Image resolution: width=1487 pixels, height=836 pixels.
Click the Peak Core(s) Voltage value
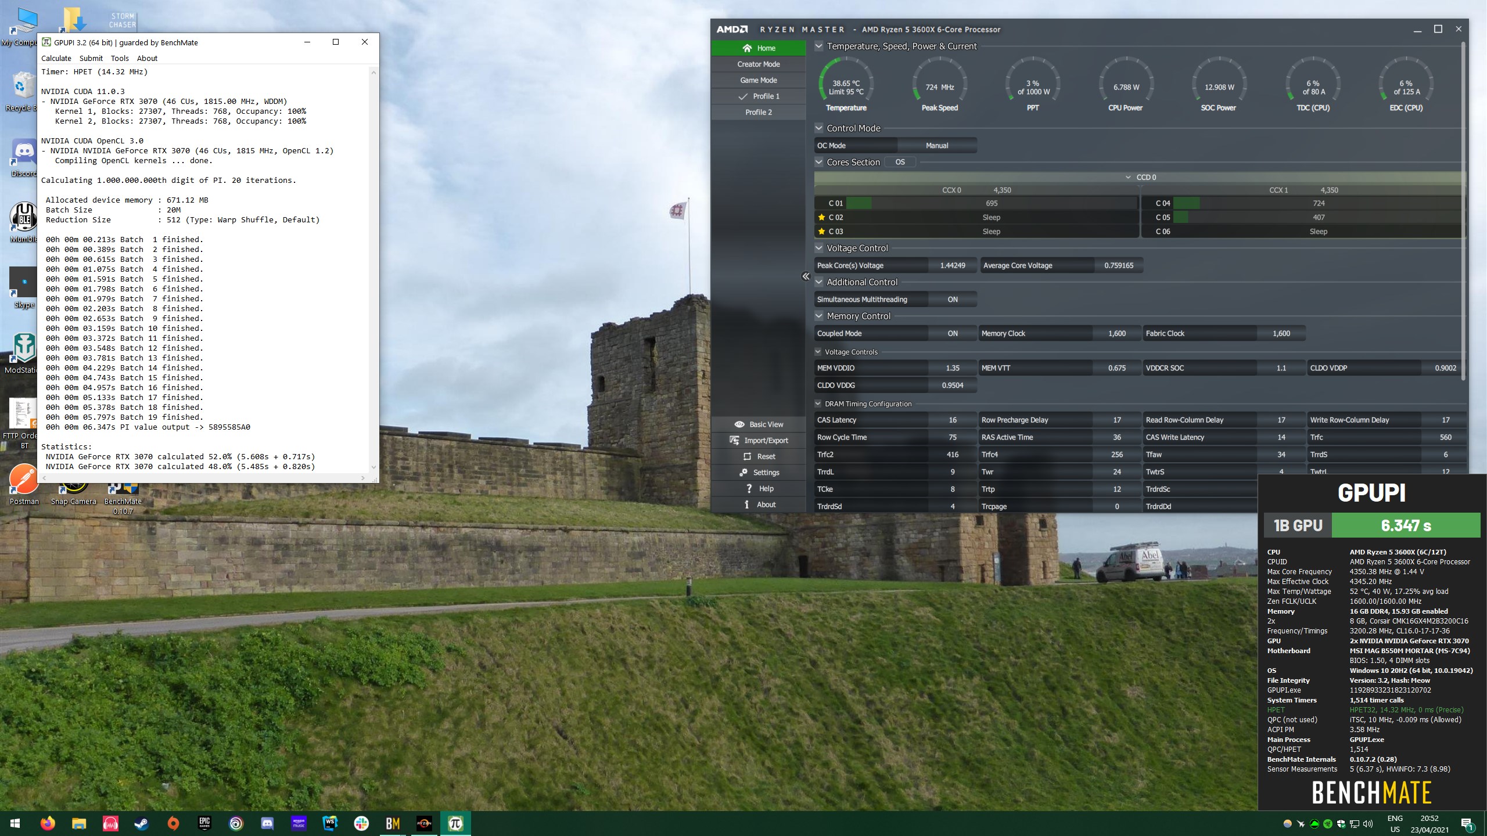pyautogui.click(x=953, y=266)
